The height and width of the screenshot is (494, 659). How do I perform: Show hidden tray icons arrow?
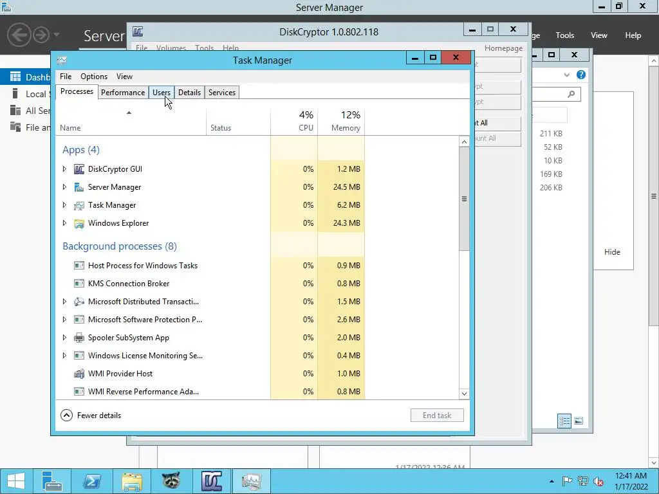pos(552,481)
